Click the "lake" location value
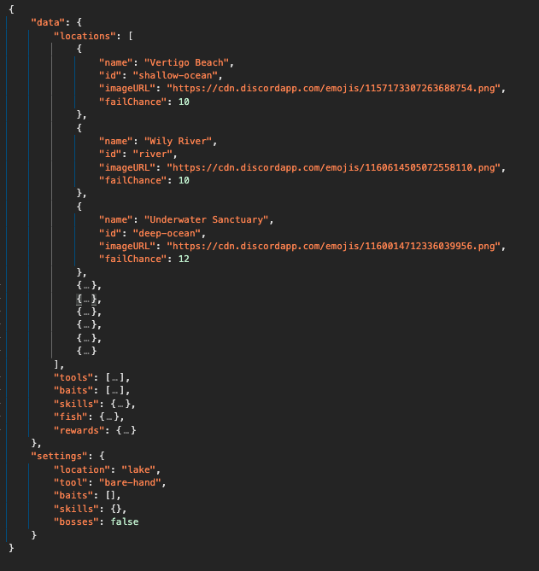 click(x=141, y=469)
